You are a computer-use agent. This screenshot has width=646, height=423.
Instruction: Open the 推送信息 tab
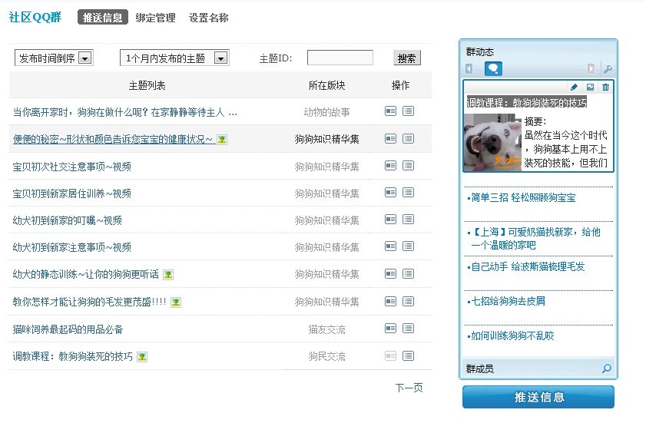coord(103,18)
